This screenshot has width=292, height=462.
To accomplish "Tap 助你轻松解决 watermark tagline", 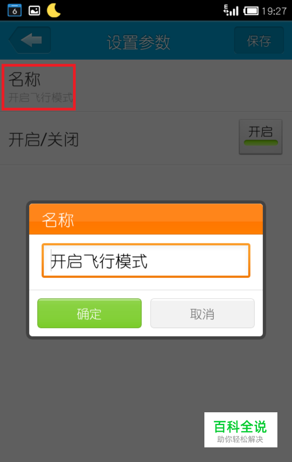I will coord(240,439).
